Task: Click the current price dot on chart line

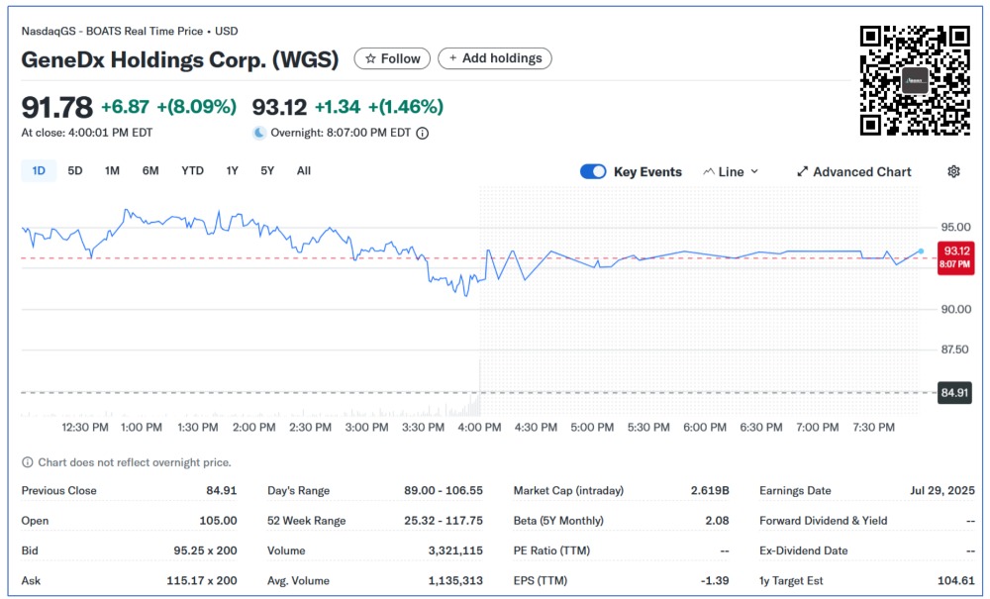Action: (921, 251)
